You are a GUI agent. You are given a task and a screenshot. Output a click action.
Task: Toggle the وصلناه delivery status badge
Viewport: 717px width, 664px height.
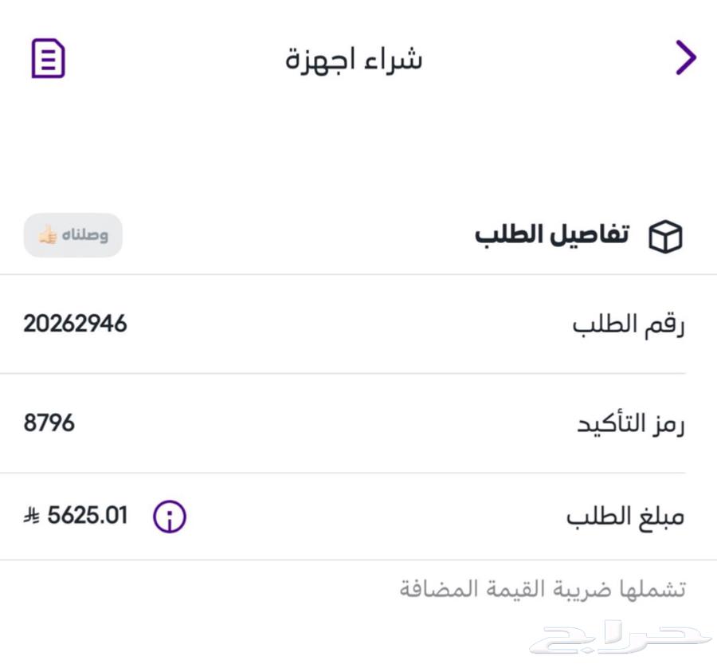click(x=72, y=234)
